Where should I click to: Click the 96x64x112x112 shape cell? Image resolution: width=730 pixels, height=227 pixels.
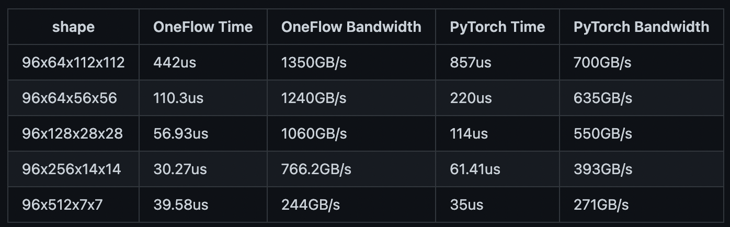[73, 63]
